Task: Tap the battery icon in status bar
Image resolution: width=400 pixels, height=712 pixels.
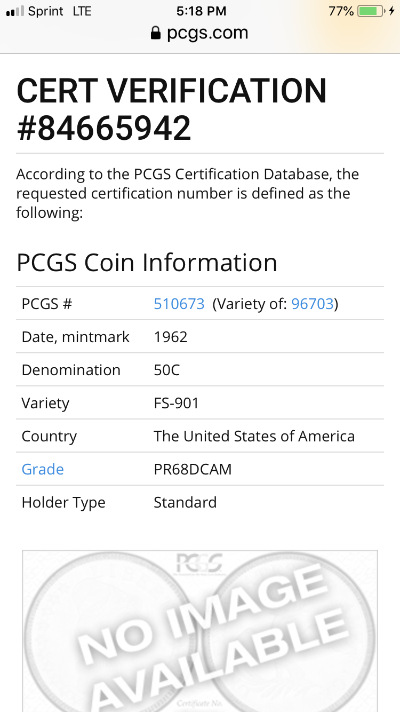Action: (372, 11)
